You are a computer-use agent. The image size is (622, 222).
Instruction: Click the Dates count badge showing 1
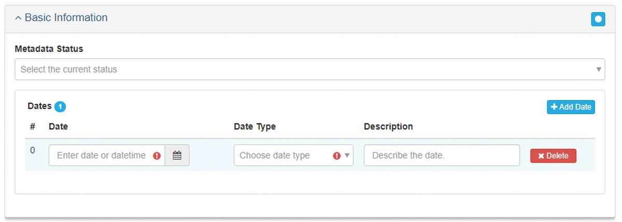click(60, 107)
